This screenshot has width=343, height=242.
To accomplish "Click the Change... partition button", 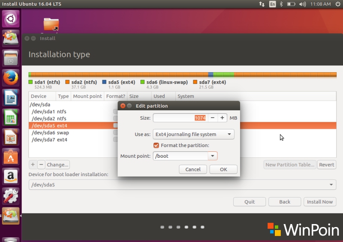I will [57, 165].
